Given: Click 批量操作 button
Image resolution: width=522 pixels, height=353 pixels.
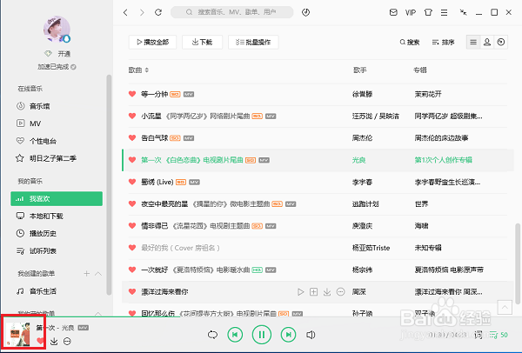Looking at the screenshot, I should [253, 43].
